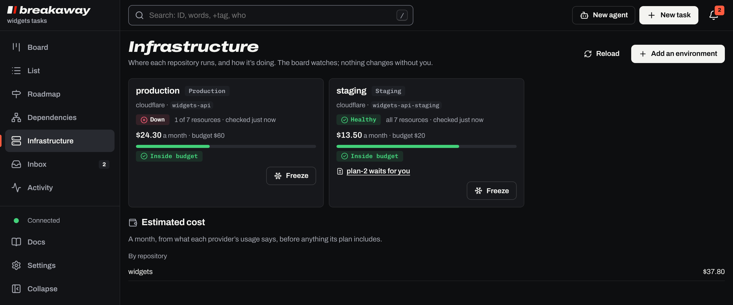Click the Activity pulse icon
The image size is (733, 305).
pos(16,188)
